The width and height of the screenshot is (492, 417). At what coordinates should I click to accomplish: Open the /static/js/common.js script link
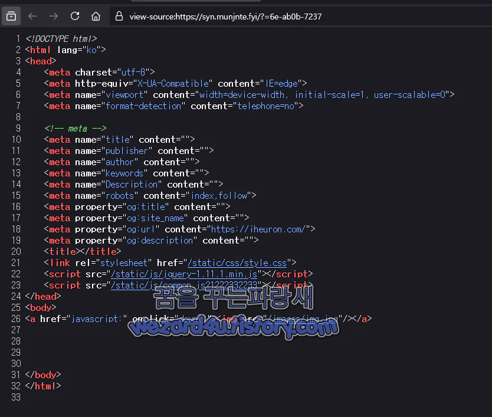tap(184, 285)
